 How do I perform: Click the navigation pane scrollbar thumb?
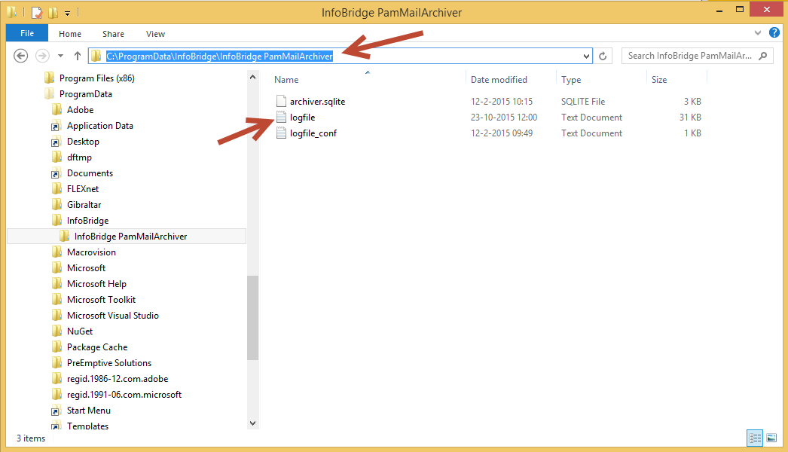(x=253, y=318)
